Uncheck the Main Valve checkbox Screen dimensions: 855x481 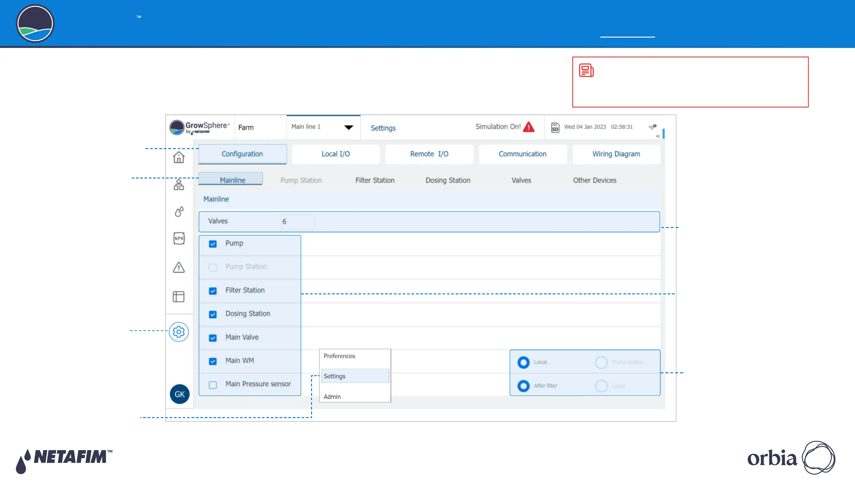213,338
